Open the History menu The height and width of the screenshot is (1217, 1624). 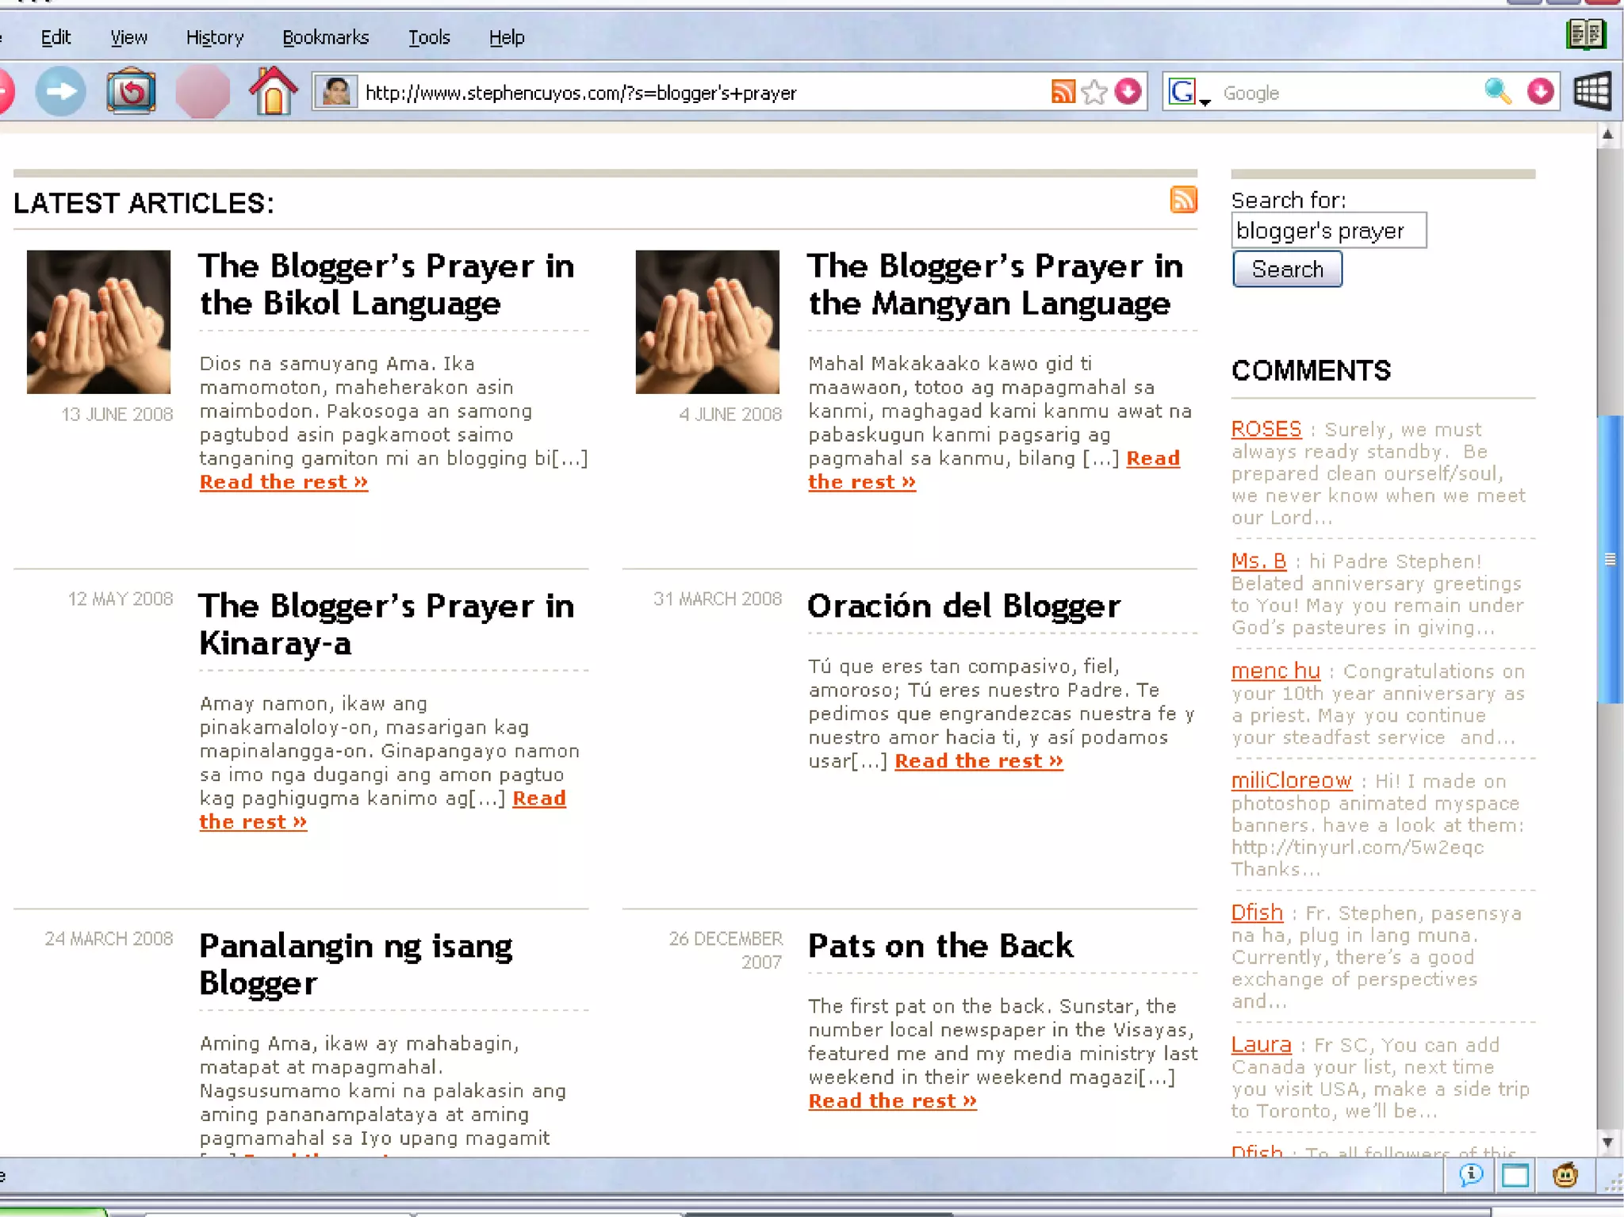(x=214, y=37)
